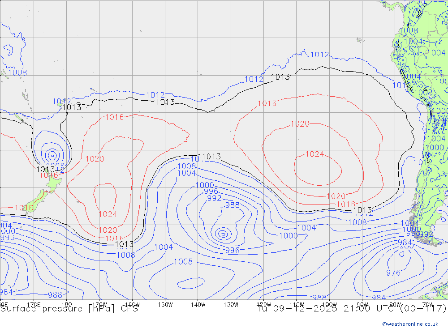Open the weatheronline.co.uk copyright link
Viewport: 448px width, 328px height.
410,324
